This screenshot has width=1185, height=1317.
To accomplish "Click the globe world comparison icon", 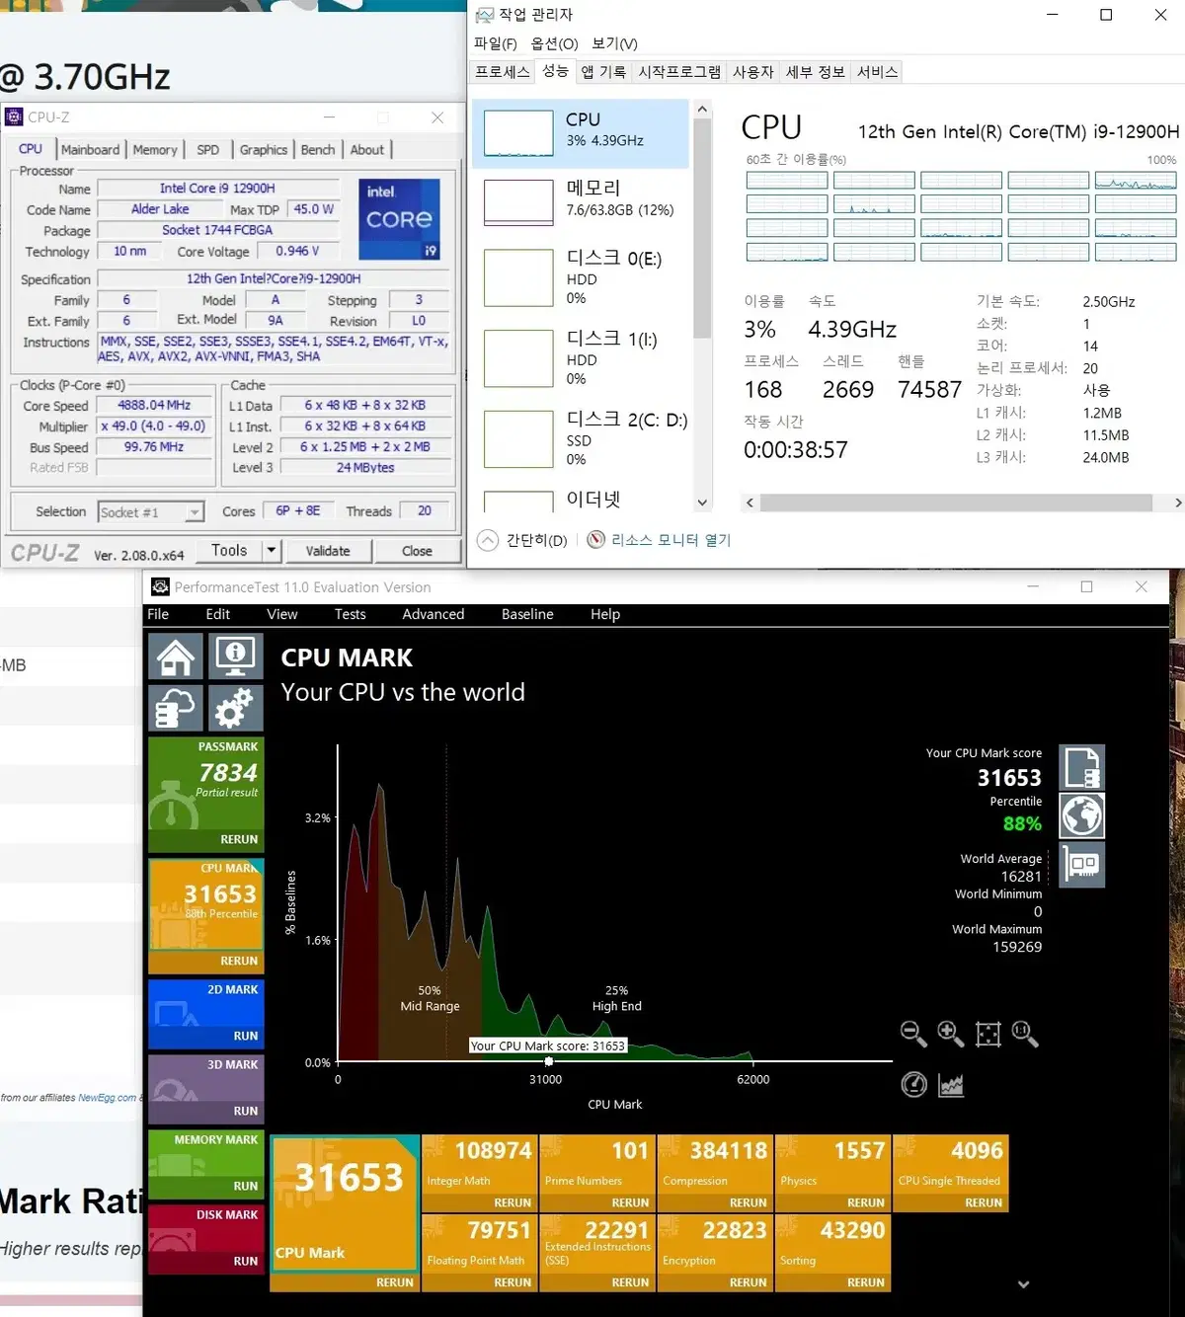I will tap(1082, 816).
